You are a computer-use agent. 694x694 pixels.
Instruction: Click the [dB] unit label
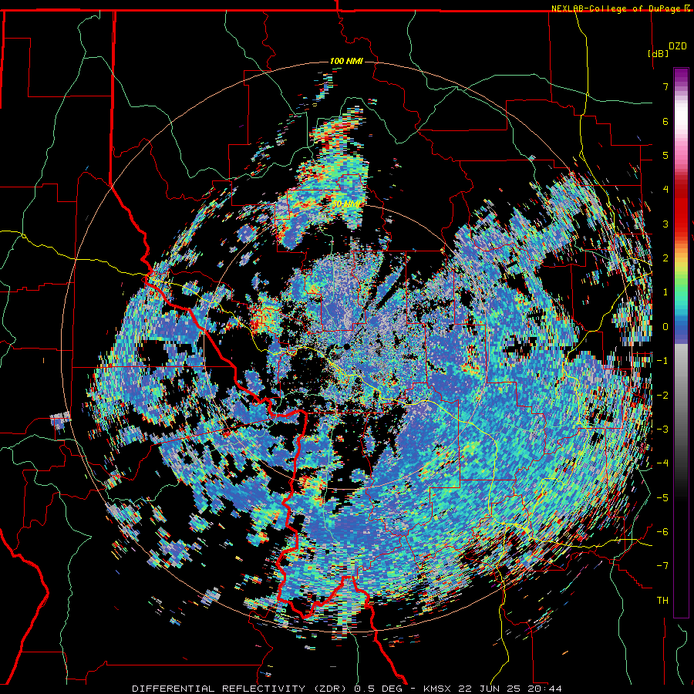[659, 53]
